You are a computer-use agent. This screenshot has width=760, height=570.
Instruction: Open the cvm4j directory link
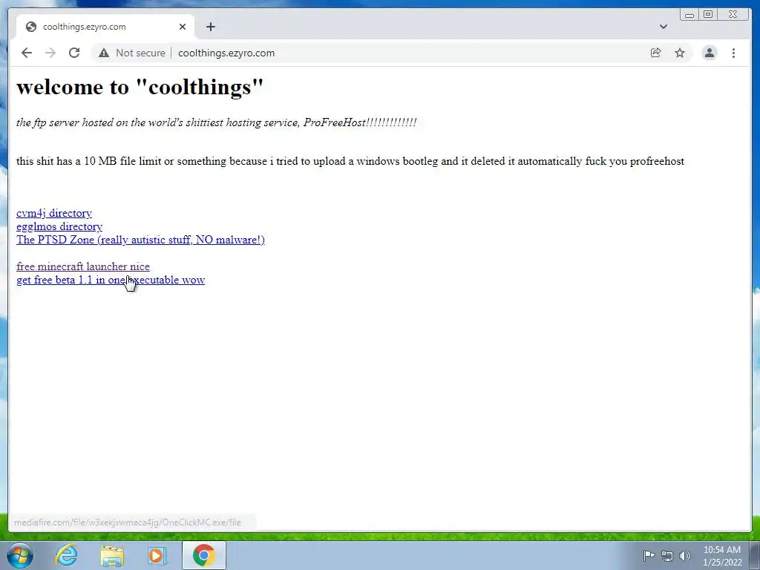pos(53,213)
